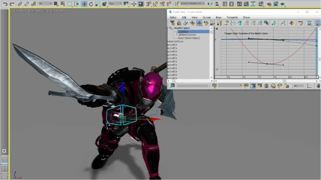Toggle Window/Crossing selection mode
Viewport: 321px width, 180px height.
point(77,4)
